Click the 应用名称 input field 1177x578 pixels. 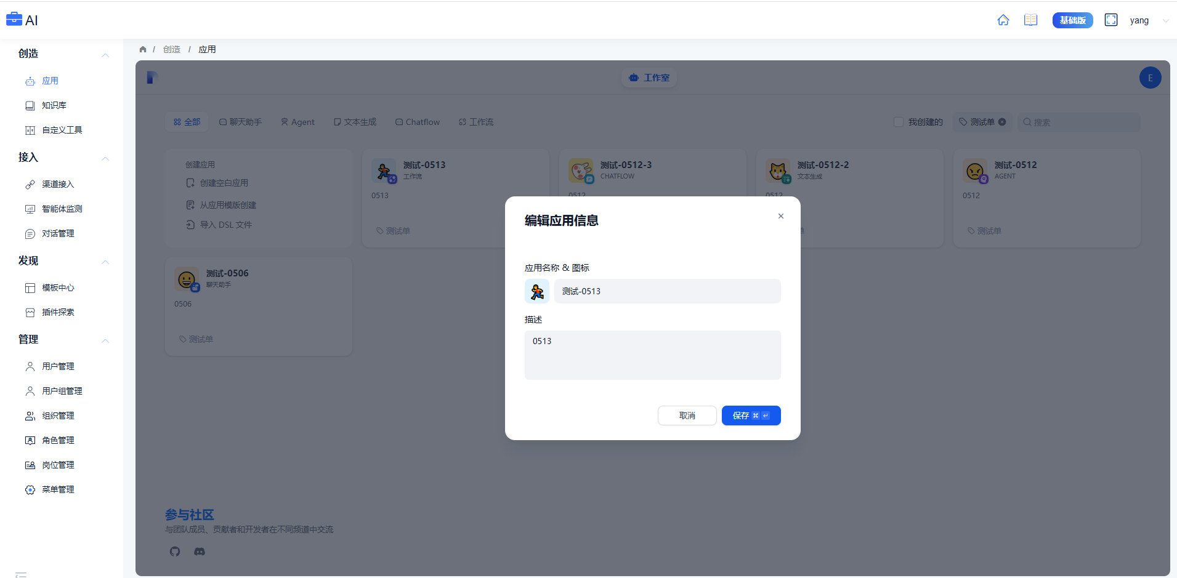(667, 291)
